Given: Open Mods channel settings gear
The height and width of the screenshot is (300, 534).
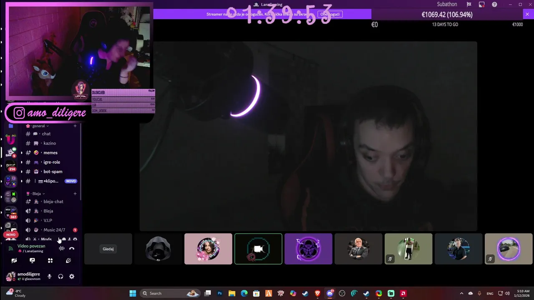Looking at the screenshot, I should [75, 240].
